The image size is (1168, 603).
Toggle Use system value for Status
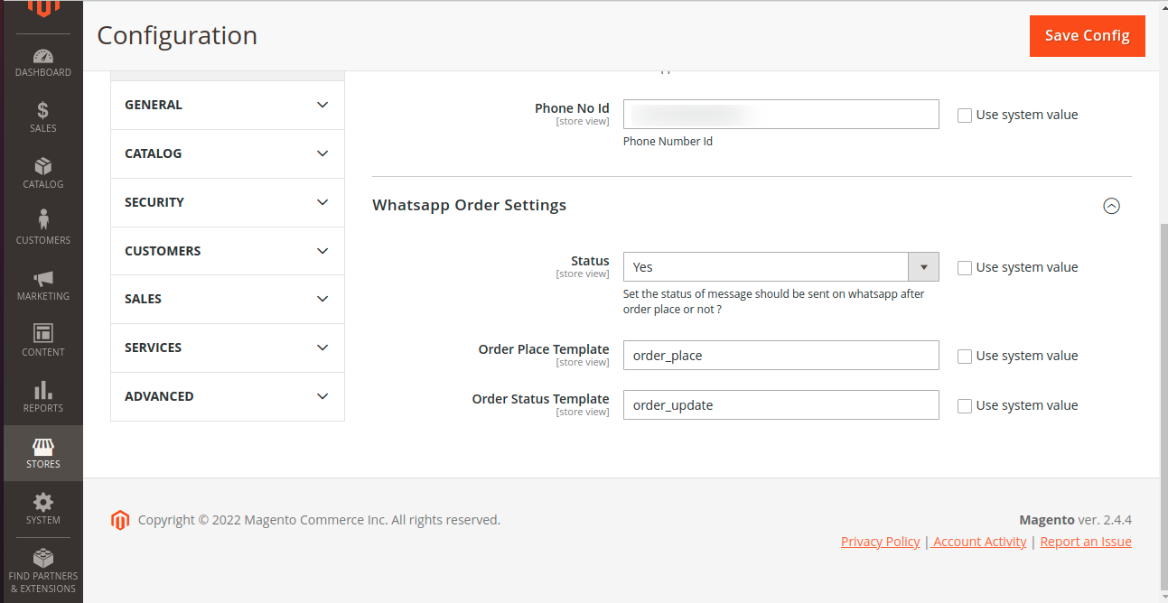point(965,268)
